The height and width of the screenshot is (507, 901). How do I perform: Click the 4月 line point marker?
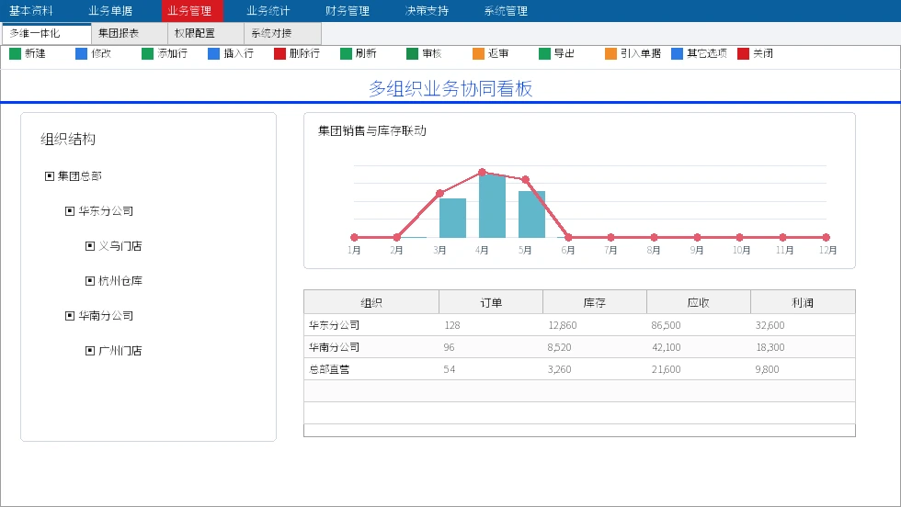click(482, 173)
